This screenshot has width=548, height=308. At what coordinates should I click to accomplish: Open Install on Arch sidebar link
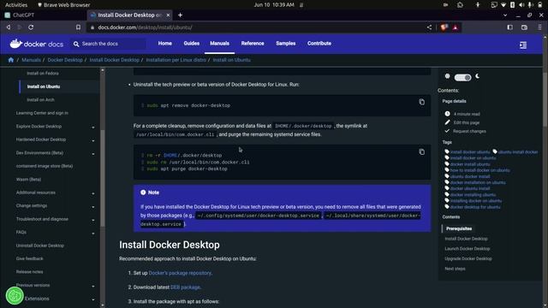pyautogui.click(x=40, y=100)
